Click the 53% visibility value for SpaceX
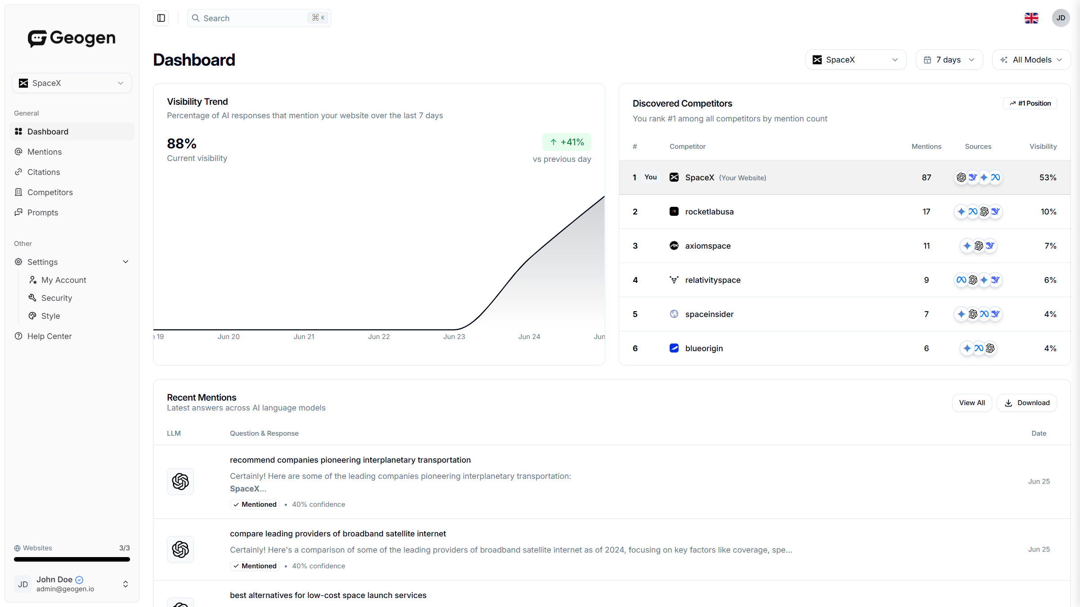Screen dimensions: 1080x607 point(1048,178)
